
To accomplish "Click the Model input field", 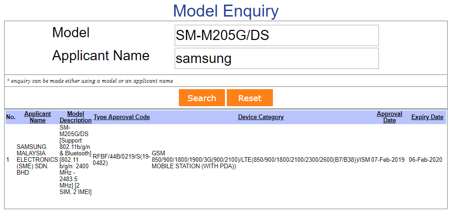I will coord(277,35).
